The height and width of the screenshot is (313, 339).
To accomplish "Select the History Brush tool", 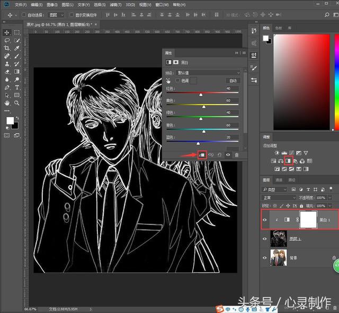I will coord(17,64).
